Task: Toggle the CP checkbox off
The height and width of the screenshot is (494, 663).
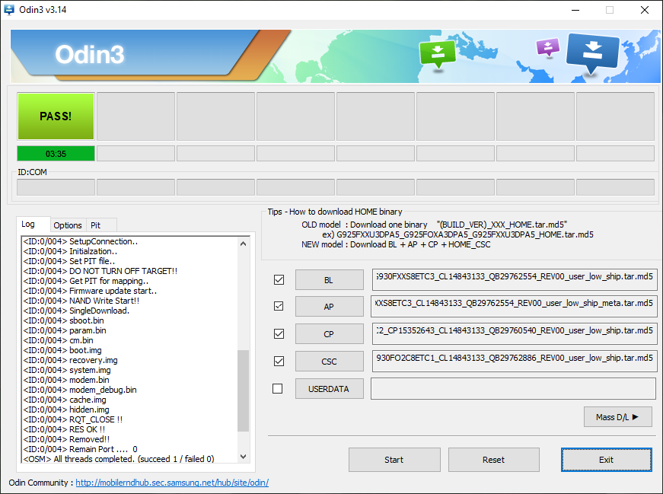Action: tap(279, 333)
